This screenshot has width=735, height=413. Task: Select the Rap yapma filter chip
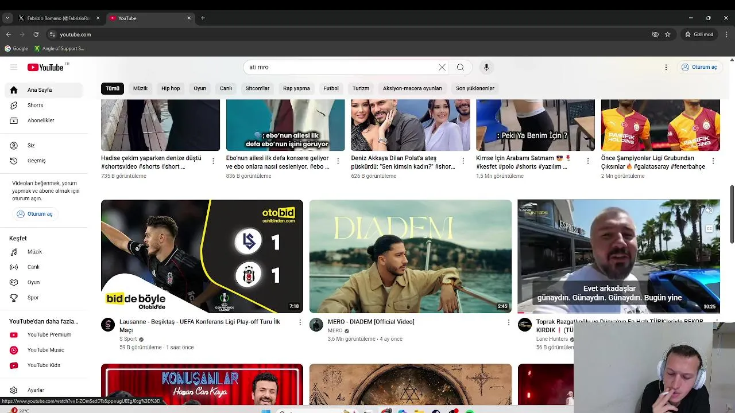[x=296, y=88]
